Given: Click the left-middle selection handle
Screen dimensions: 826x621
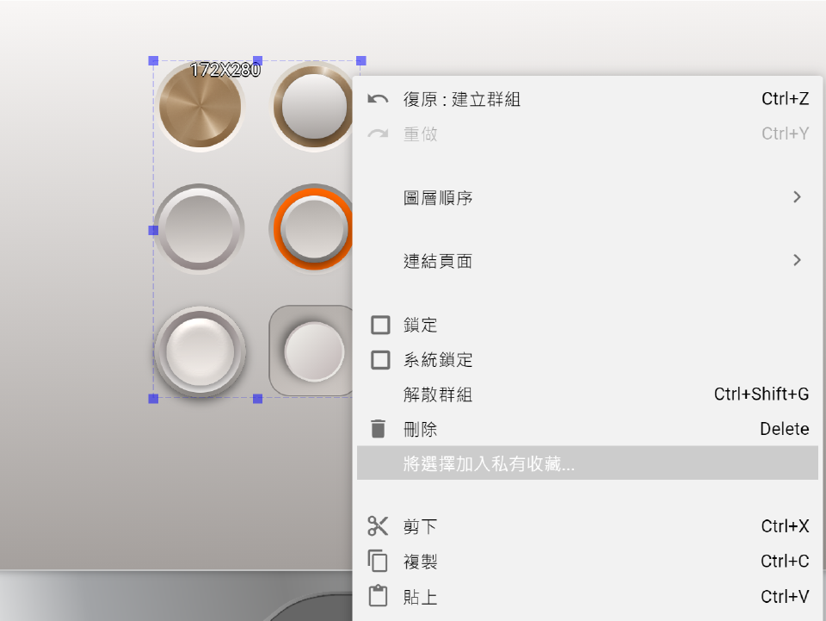Looking at the screenshot, I should [153, 230].
